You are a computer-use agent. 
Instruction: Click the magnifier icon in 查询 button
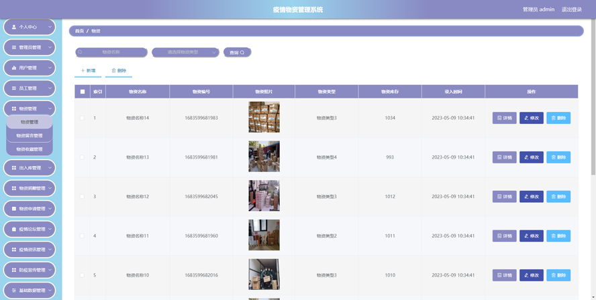(242, 53)
